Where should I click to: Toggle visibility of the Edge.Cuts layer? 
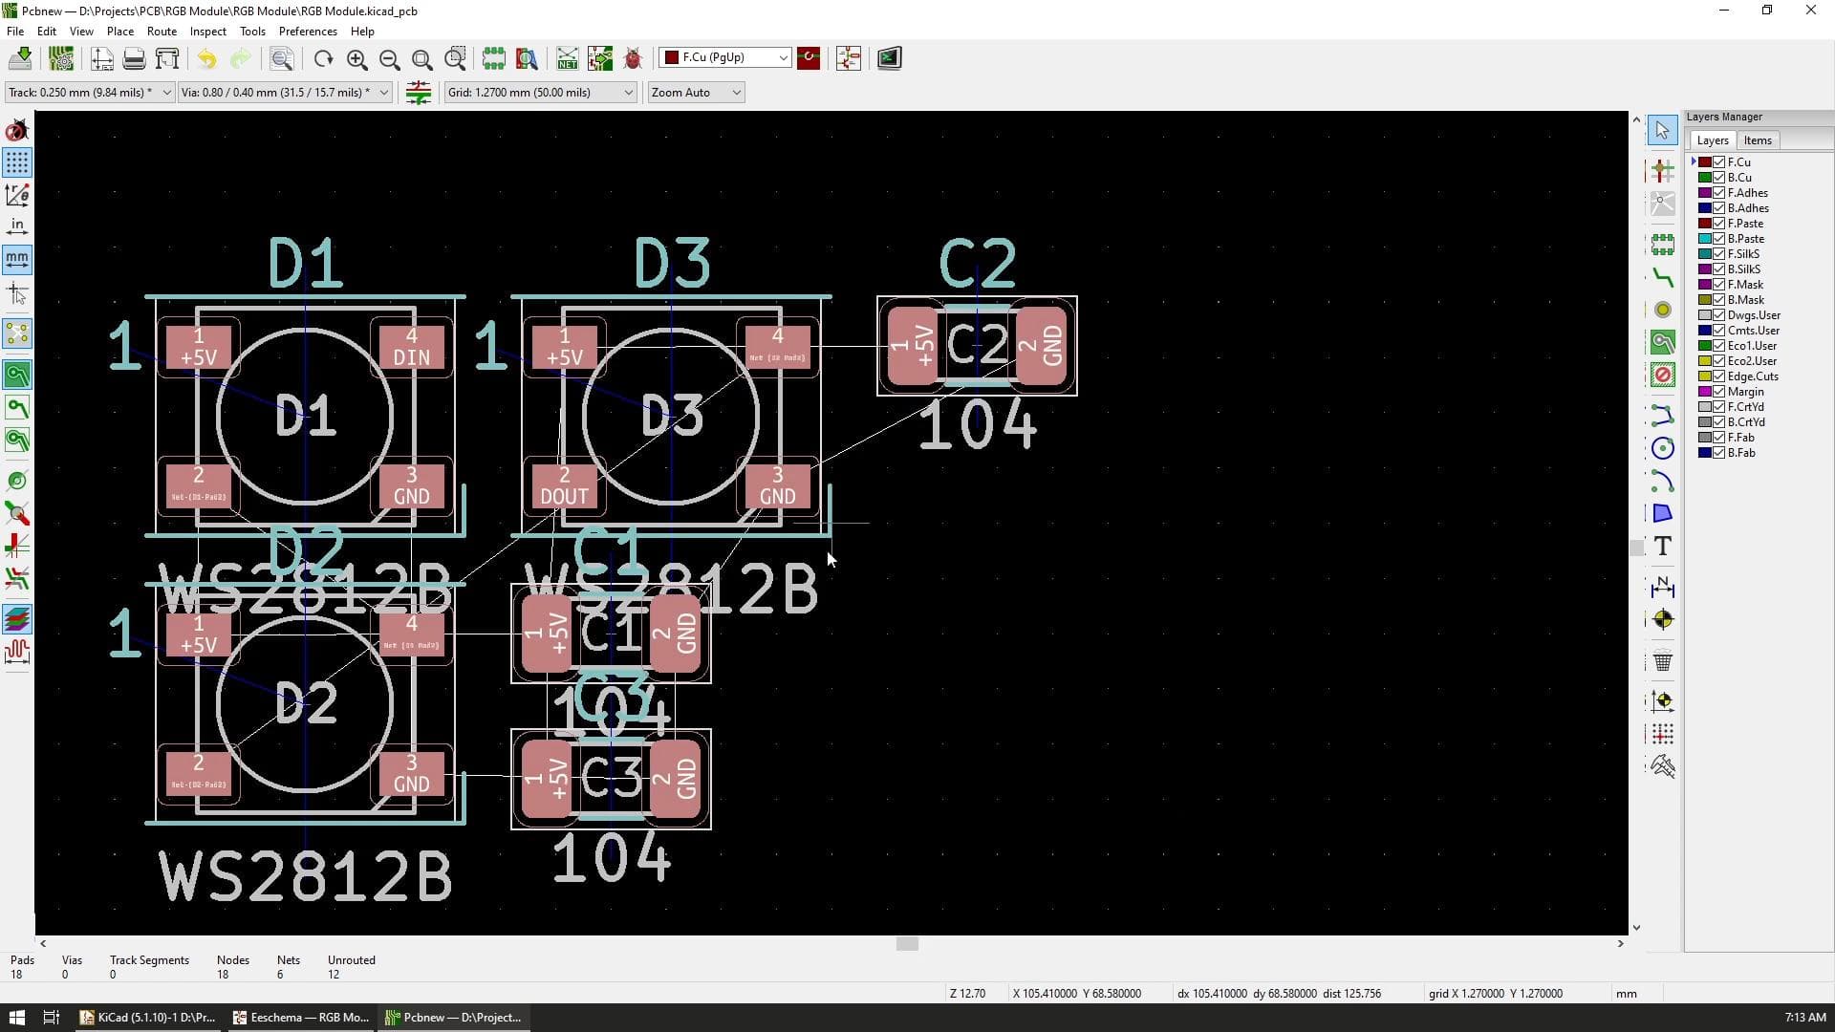pyautogui.click(x=1717, y=376)
